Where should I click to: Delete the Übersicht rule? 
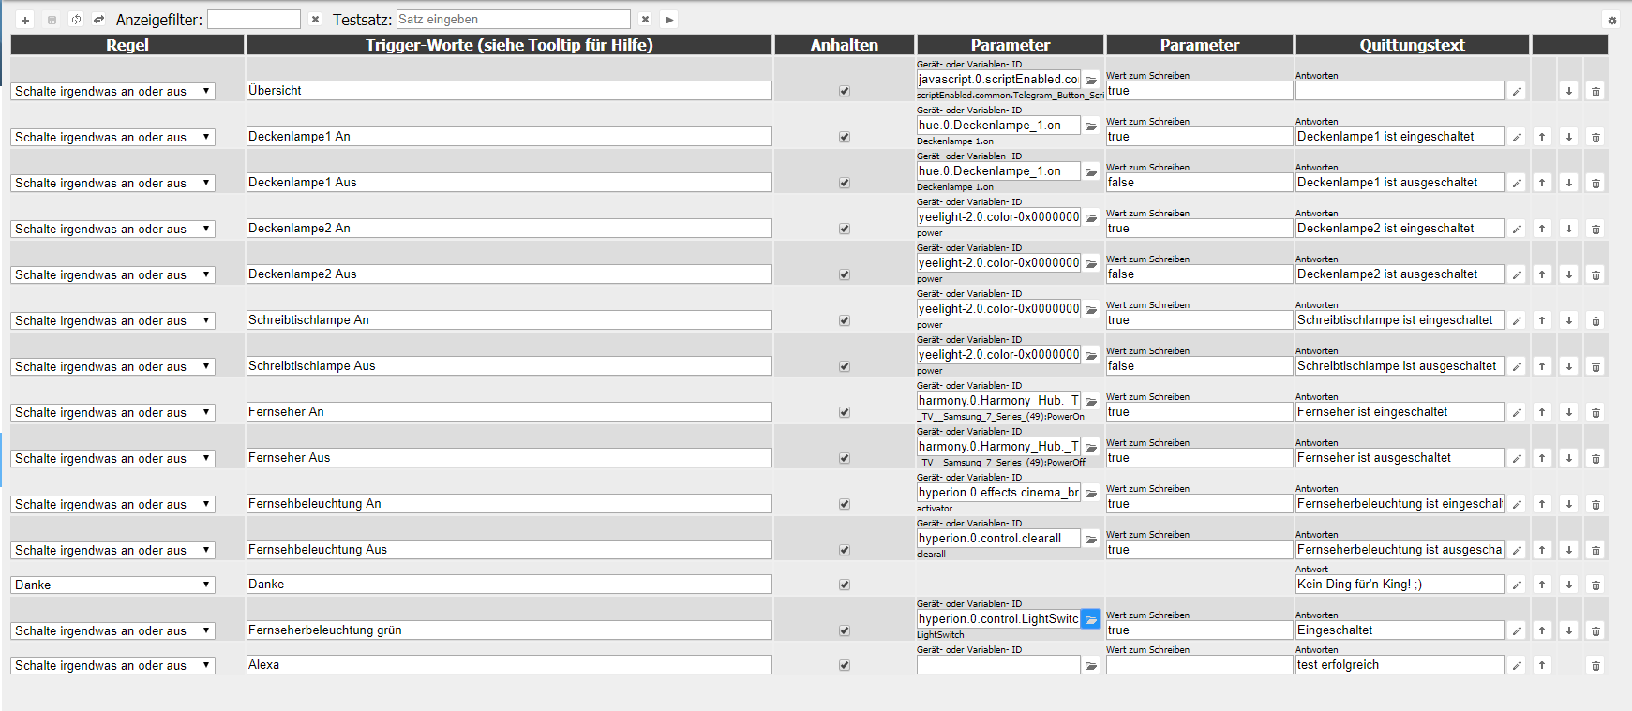click(1595, 91)
